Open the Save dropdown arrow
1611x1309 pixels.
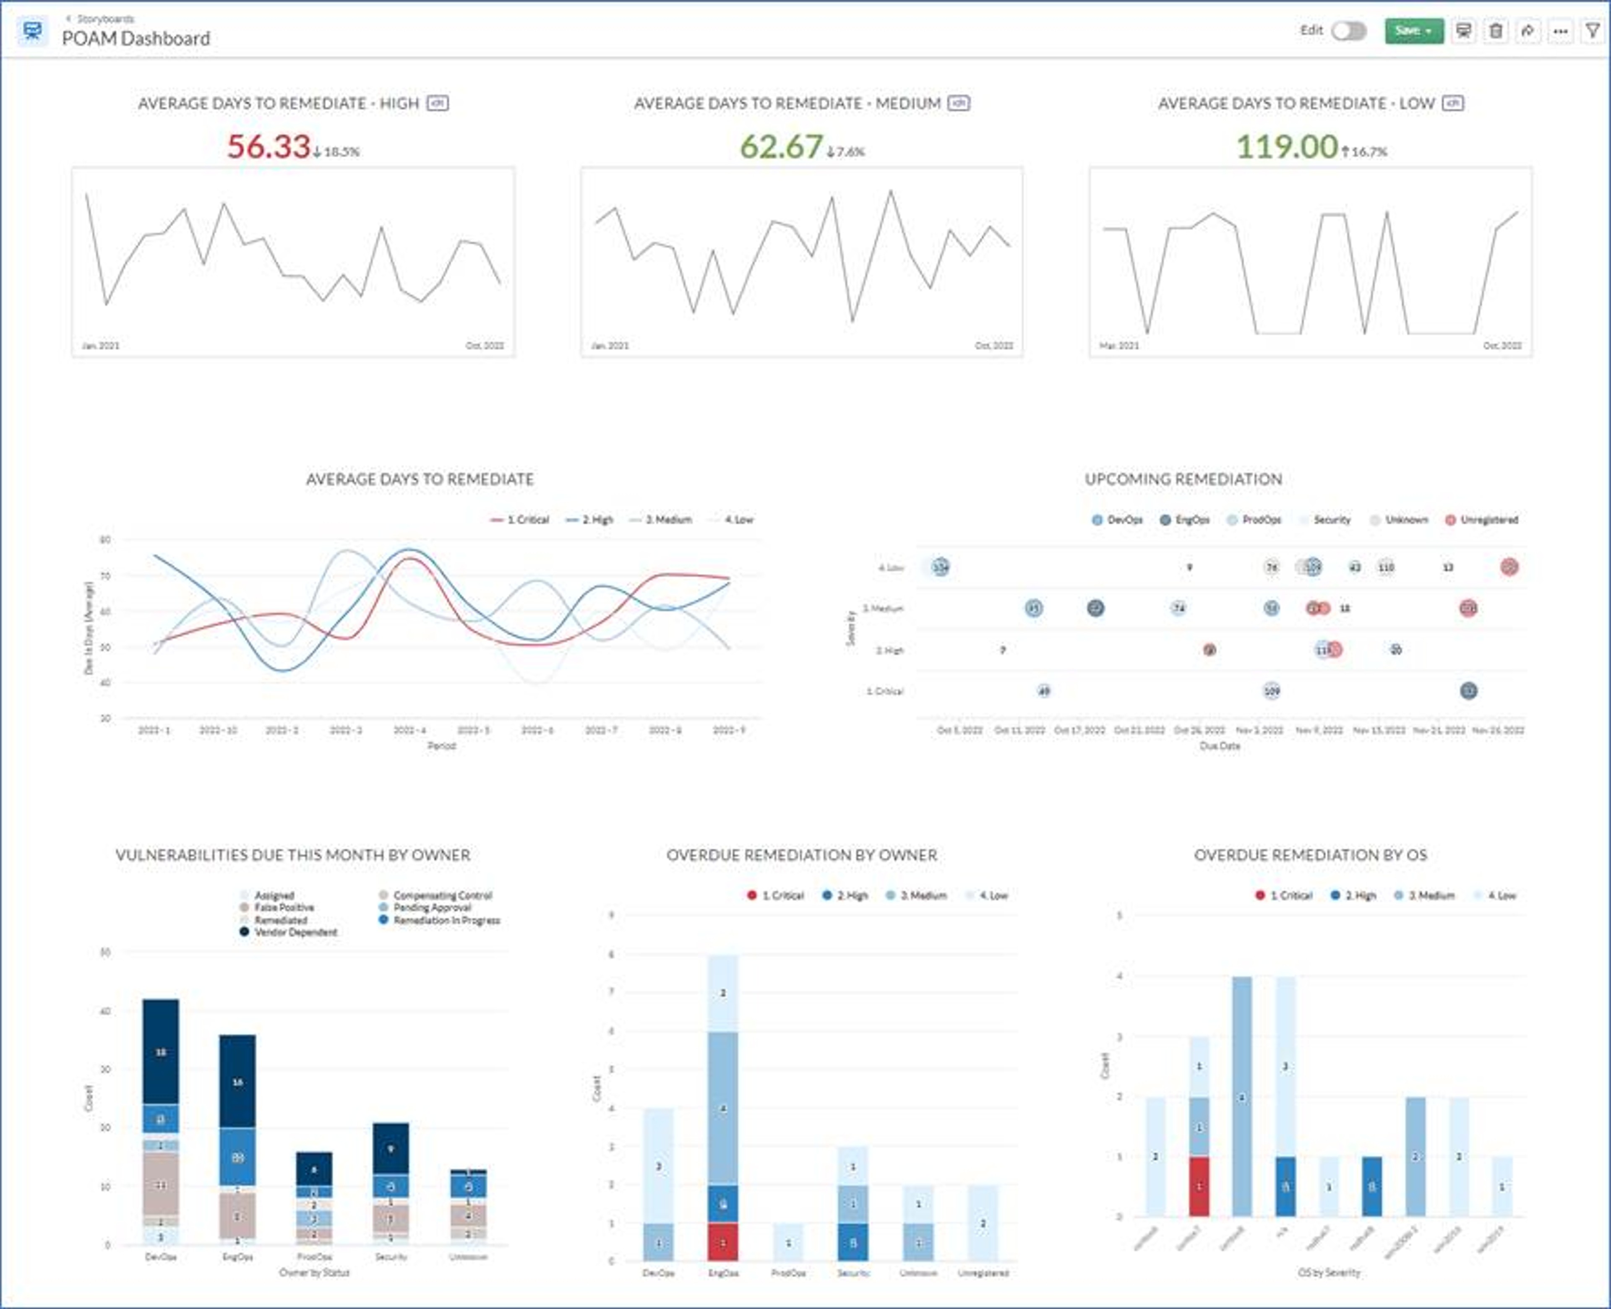coord(1429,31)
